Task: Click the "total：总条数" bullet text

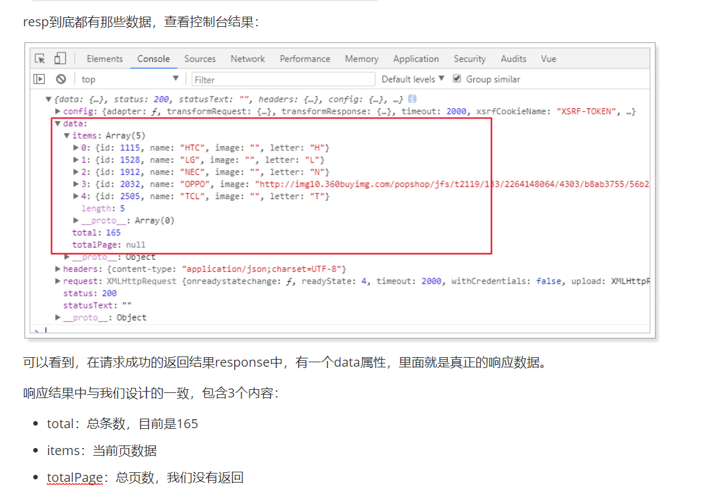Action: 122,424
